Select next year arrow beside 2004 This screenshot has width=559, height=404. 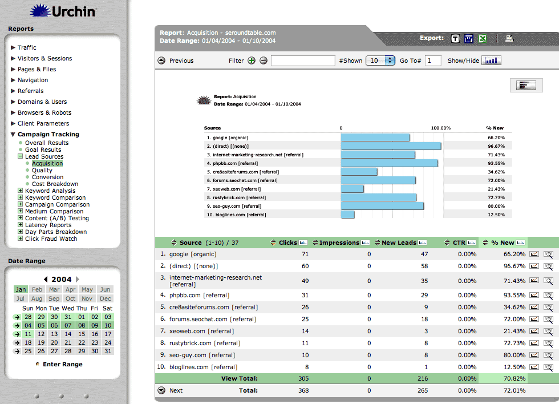tap(78, 279)
